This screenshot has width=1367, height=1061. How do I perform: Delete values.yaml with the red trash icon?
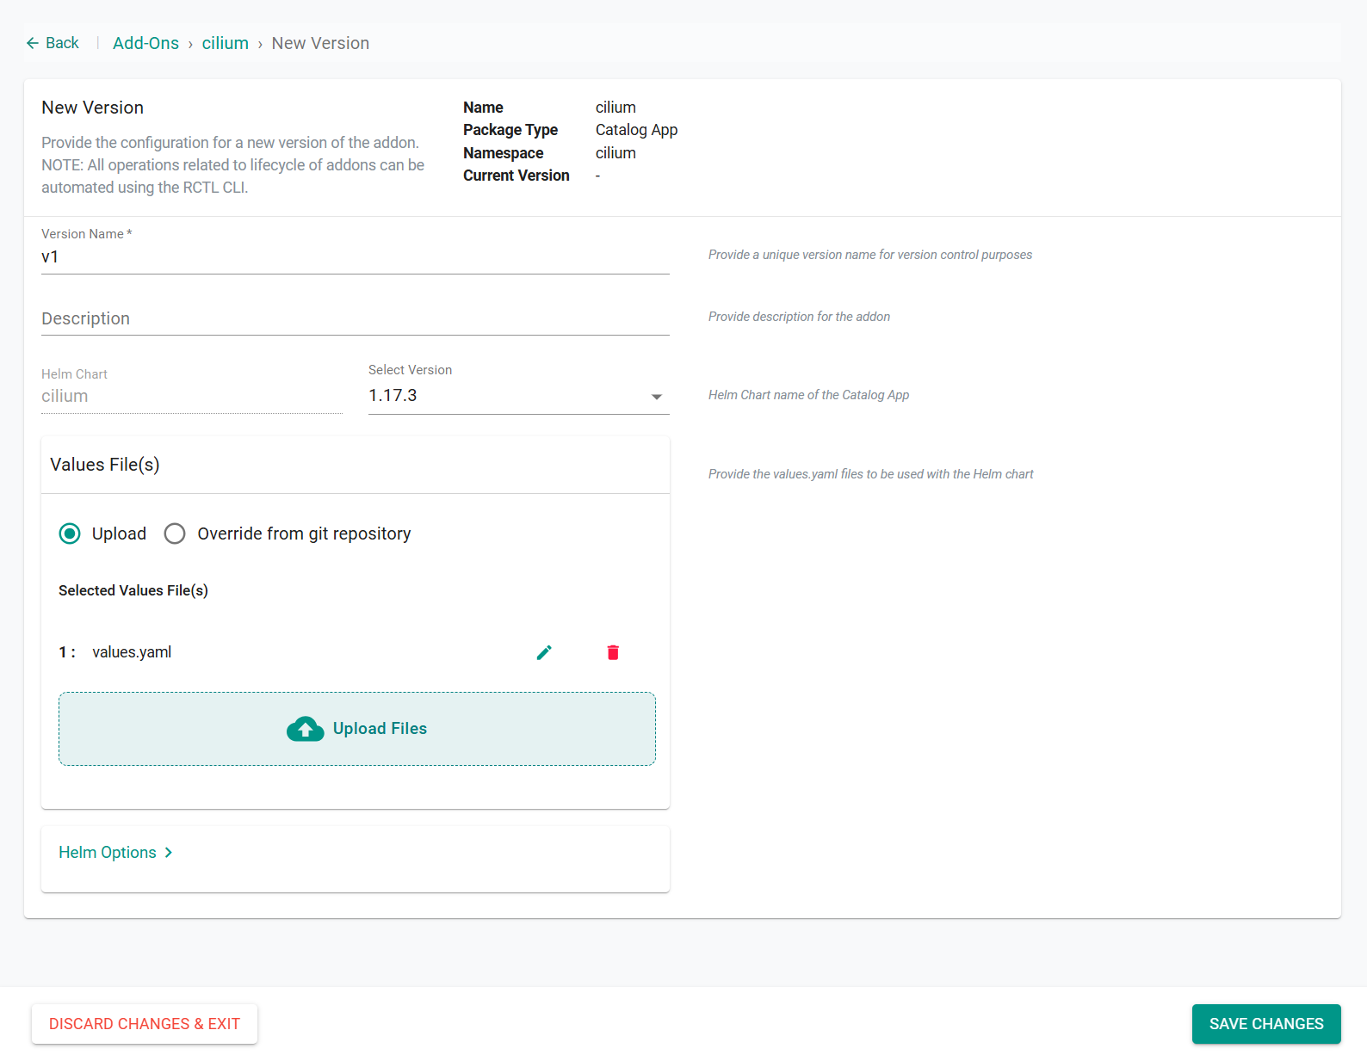[613, 652]
